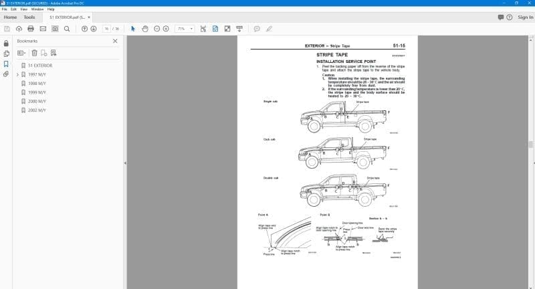Viewport: 535px width, 289px height.
Task: Switch to the Home tab
Action: [x=10, y=17]
